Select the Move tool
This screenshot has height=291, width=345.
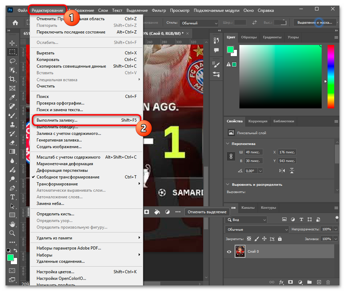(x=12, y=43)
